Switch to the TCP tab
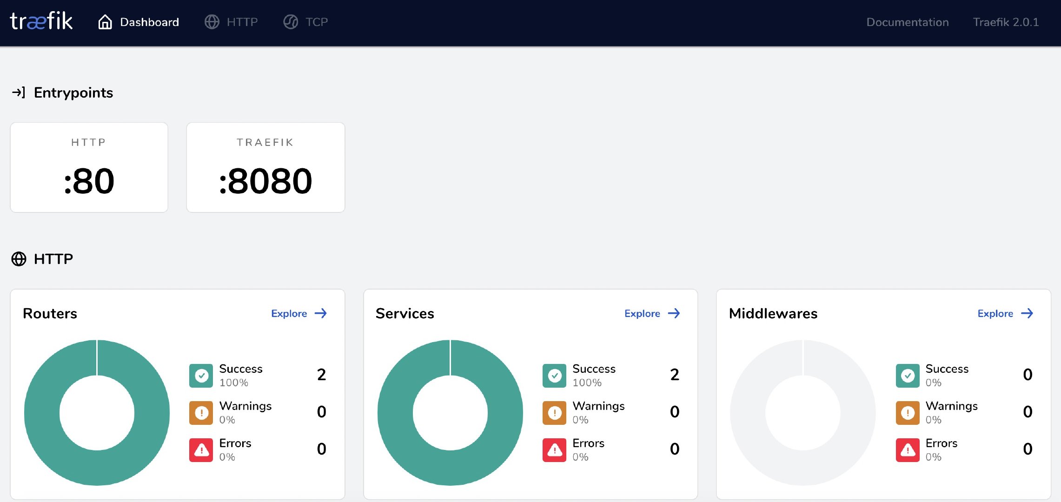 point(317,22)
